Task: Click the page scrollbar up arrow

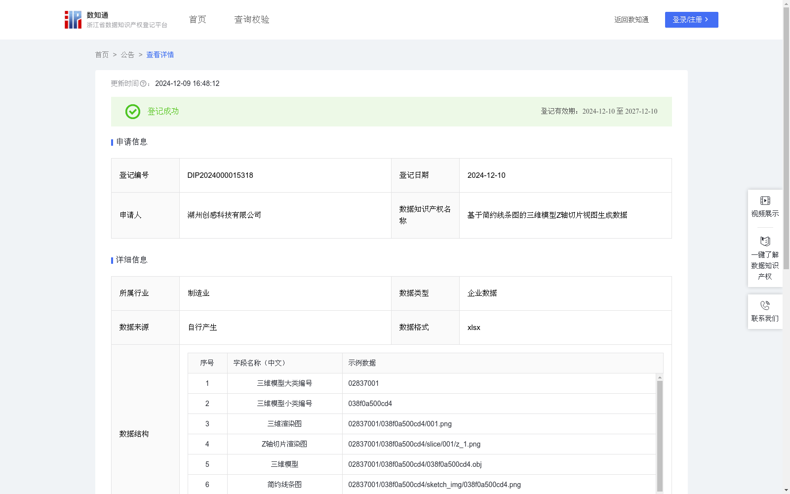Action: (786, 3)
